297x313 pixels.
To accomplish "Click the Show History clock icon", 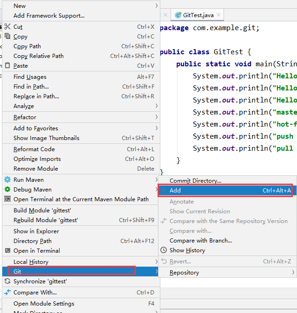I will click(x=164, y=250).
